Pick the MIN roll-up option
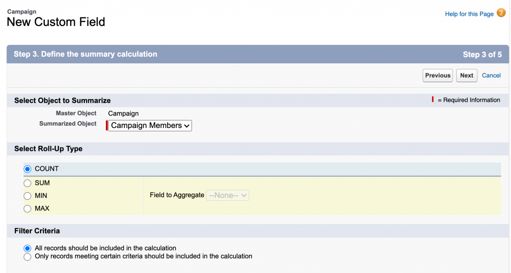This screenshot has width=511, height=273. tap(27, 196)
